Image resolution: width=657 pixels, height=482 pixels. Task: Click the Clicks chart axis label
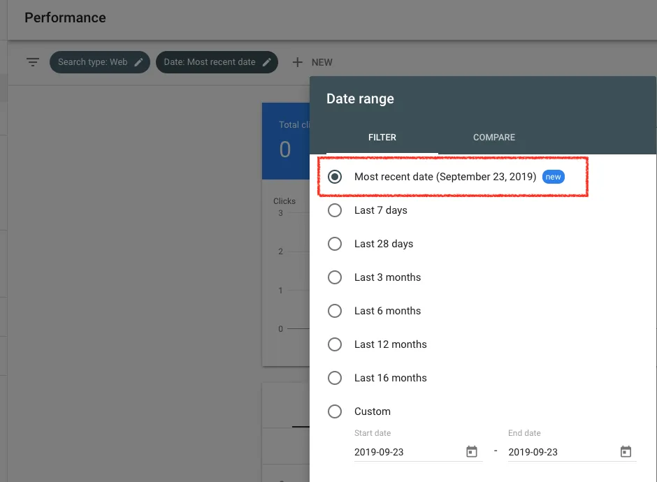click(x=284, y=201)
